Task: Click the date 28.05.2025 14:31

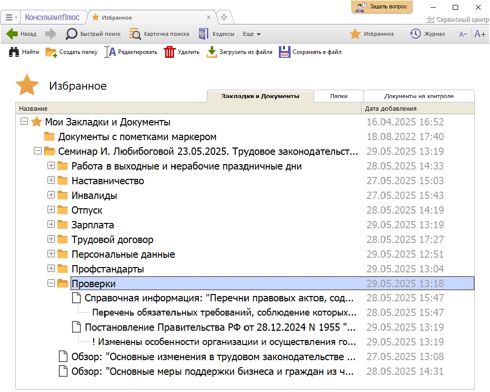Action: 405,371
